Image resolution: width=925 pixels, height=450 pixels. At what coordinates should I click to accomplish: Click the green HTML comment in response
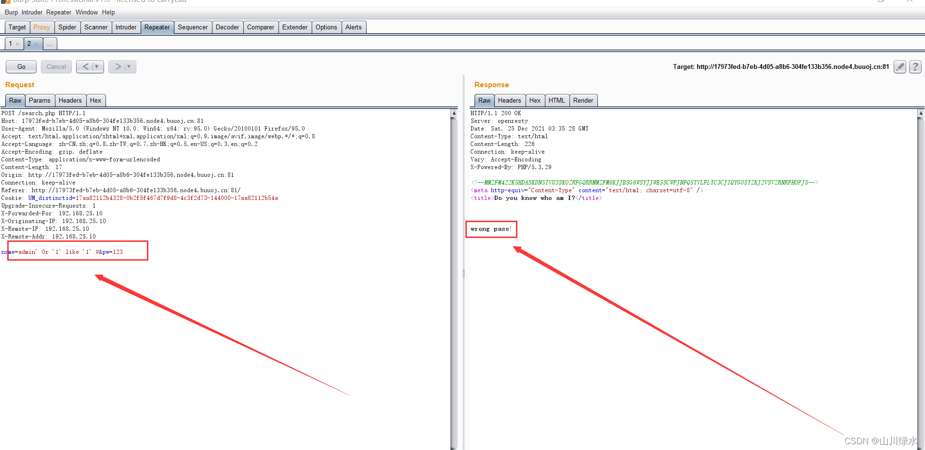click(645, 183)
